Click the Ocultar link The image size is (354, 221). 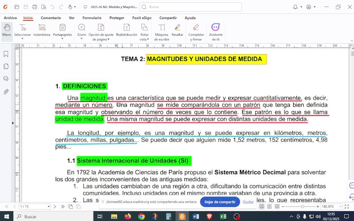coord(248,202)
